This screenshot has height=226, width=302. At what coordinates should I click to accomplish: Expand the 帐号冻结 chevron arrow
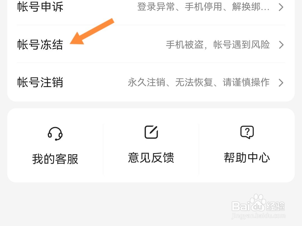click(281, 45)
